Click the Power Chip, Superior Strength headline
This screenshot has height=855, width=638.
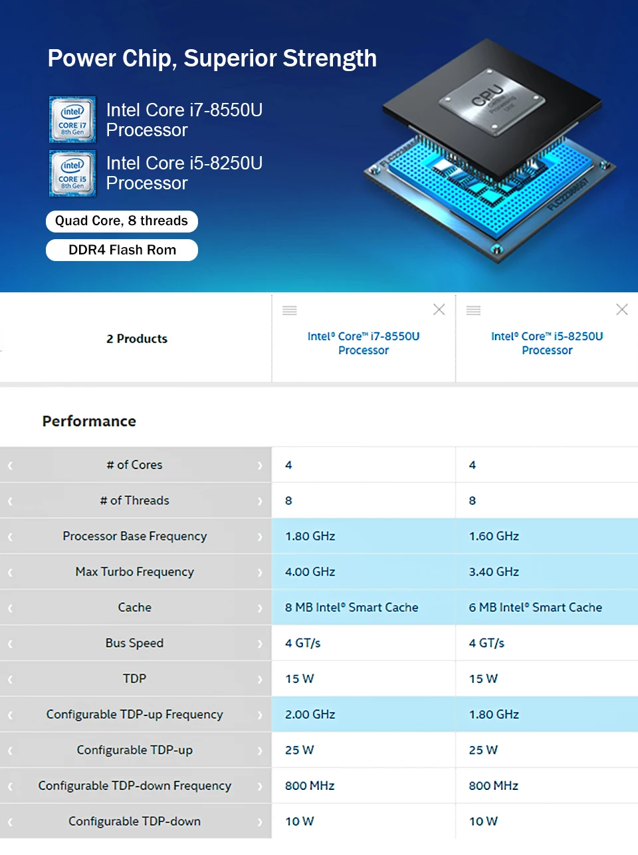(x=212, y=58)
